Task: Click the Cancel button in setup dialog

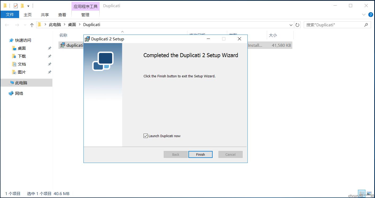Action: [230, 154]
